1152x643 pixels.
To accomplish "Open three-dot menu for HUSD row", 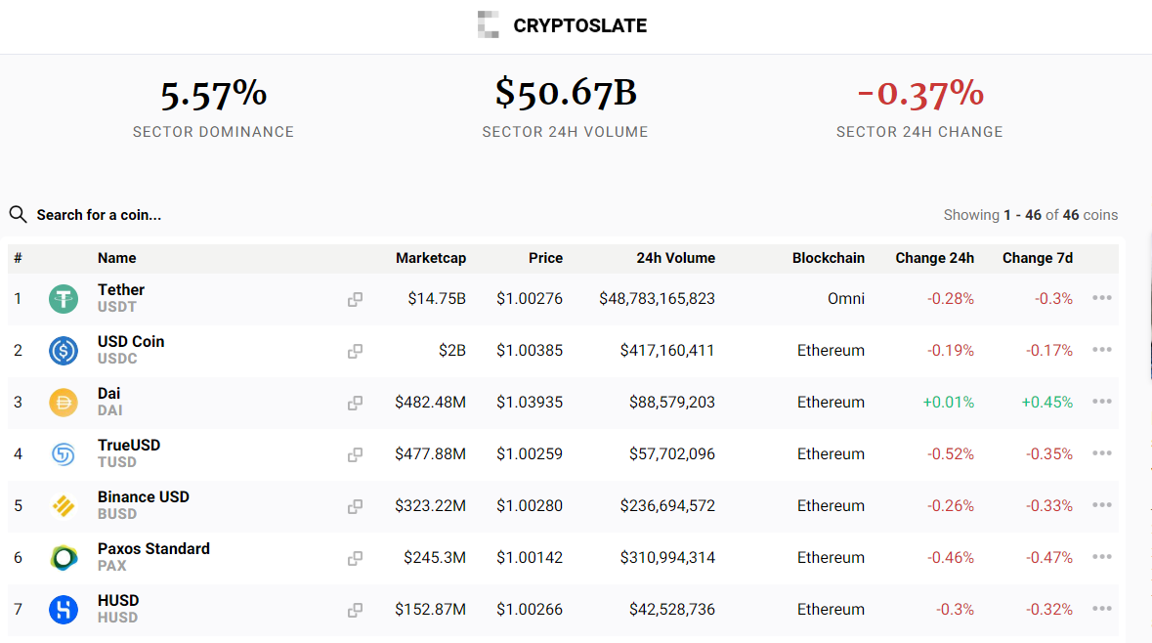I will point(1102,609).
